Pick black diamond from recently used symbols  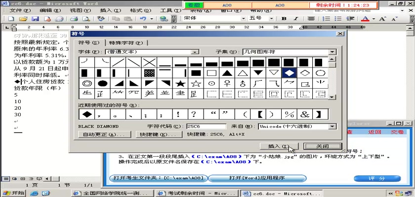(x=87, y=114)
